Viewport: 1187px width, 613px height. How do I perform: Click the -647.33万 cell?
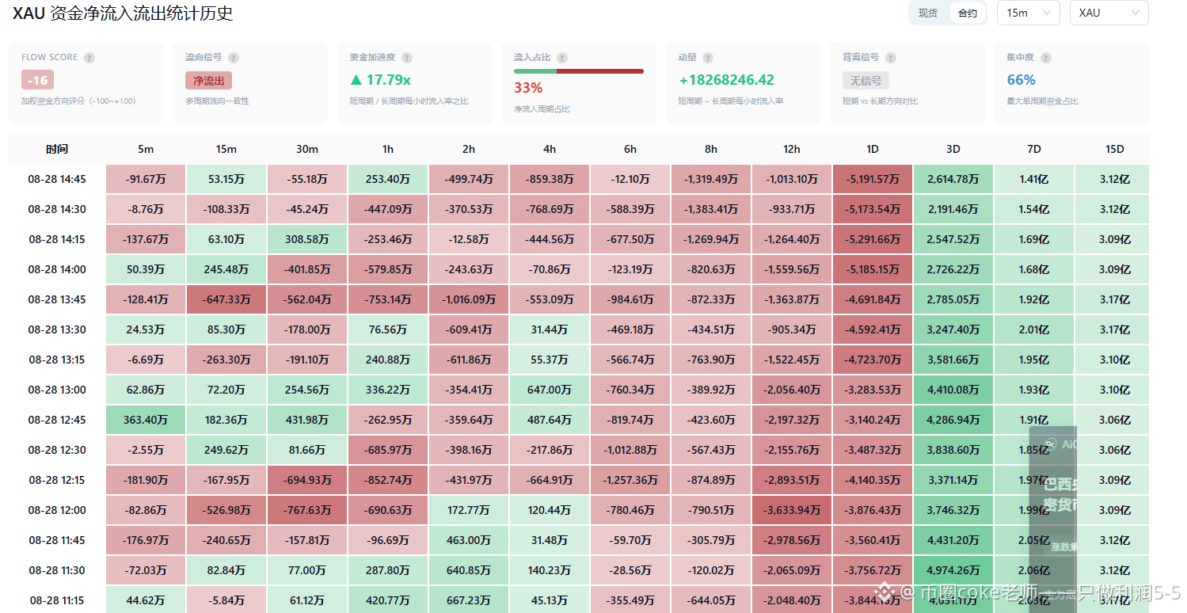226,299
